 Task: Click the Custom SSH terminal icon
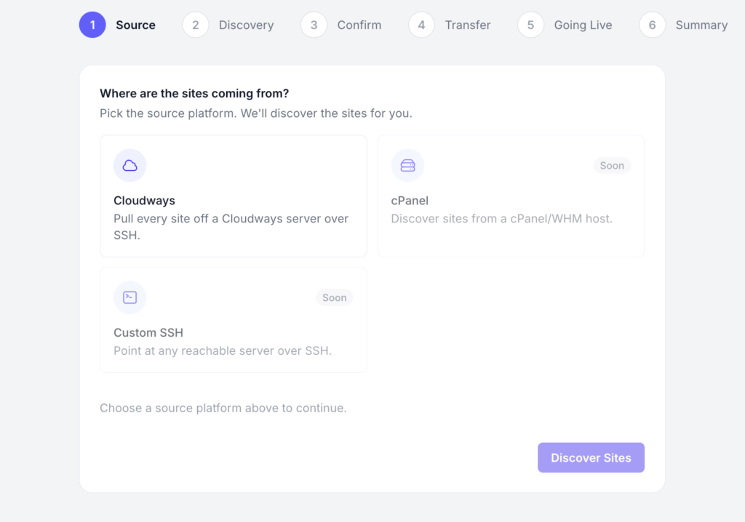tap(130, 297)
